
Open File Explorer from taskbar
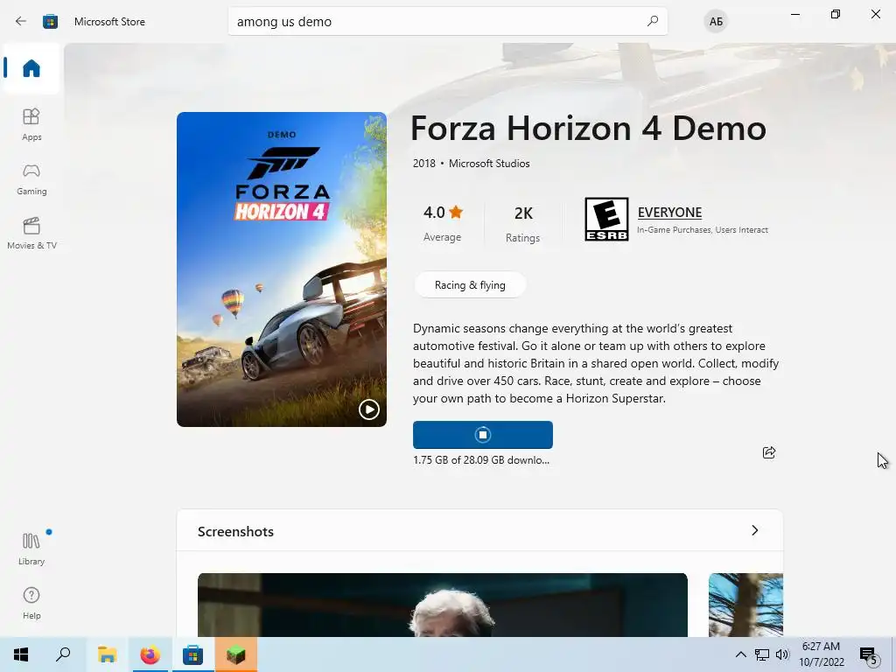click(107, 654)
